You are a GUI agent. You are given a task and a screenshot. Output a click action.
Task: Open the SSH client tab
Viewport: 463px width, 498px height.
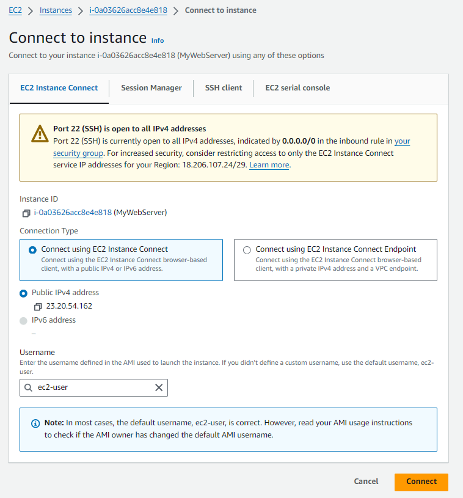click(223, 87)
